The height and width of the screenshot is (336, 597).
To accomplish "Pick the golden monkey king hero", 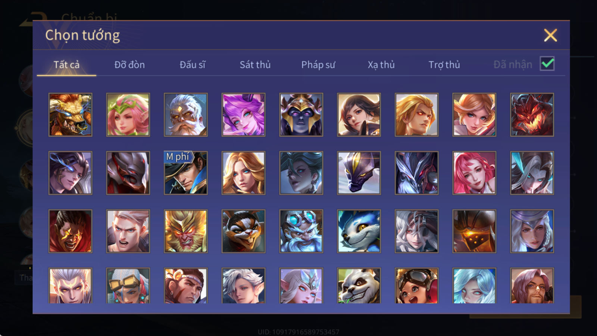I will (186, 231).
